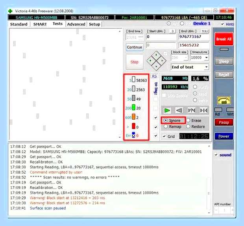Viewport: 244px width, 226px height.
Task: Toggle the log checkbox for the Err row
Action: (155, 135)
